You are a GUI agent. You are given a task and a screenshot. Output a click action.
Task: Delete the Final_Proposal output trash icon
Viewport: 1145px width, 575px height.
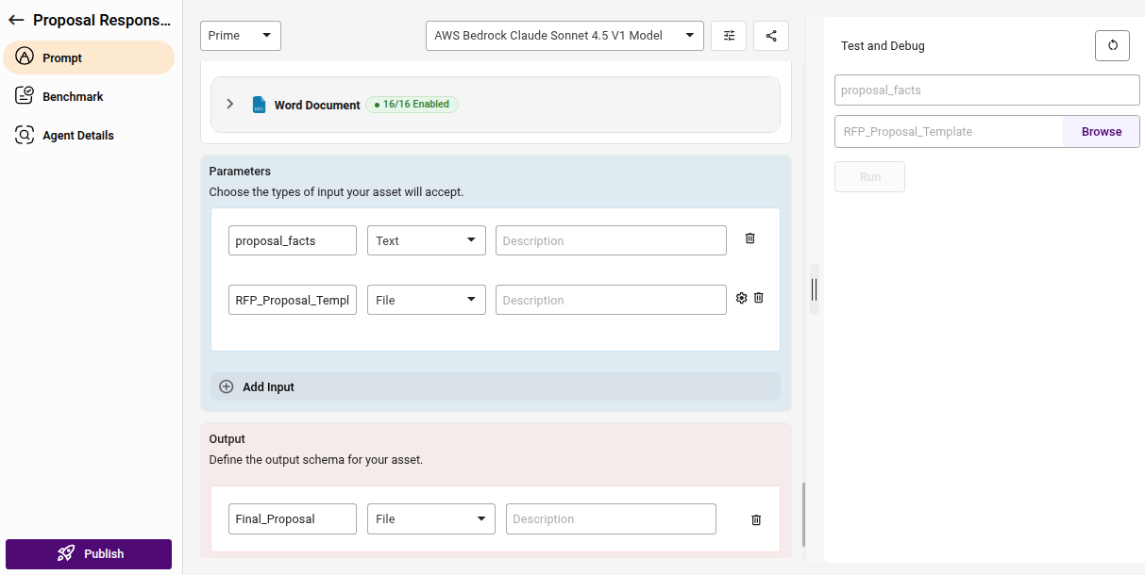pos(756,519)
